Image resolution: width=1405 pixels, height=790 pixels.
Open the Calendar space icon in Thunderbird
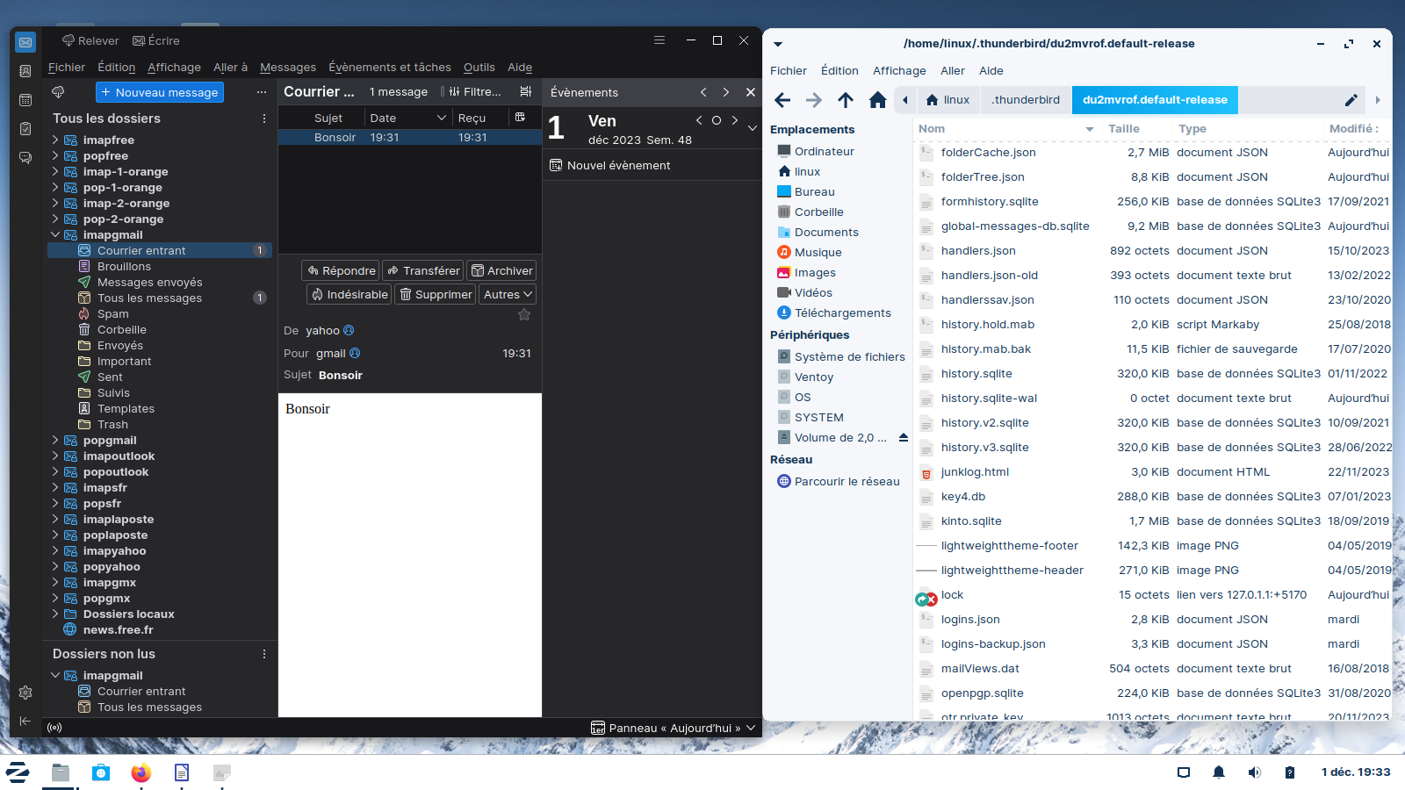[x=25, y=100]
